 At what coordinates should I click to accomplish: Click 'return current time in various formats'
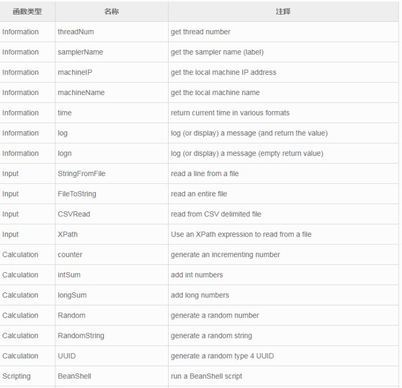pos(230,113)
